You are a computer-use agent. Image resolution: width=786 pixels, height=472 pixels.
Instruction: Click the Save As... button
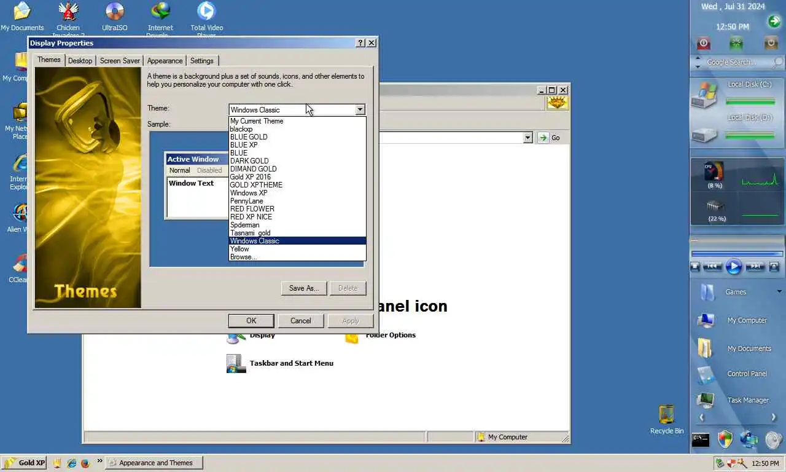coord(304,288)
